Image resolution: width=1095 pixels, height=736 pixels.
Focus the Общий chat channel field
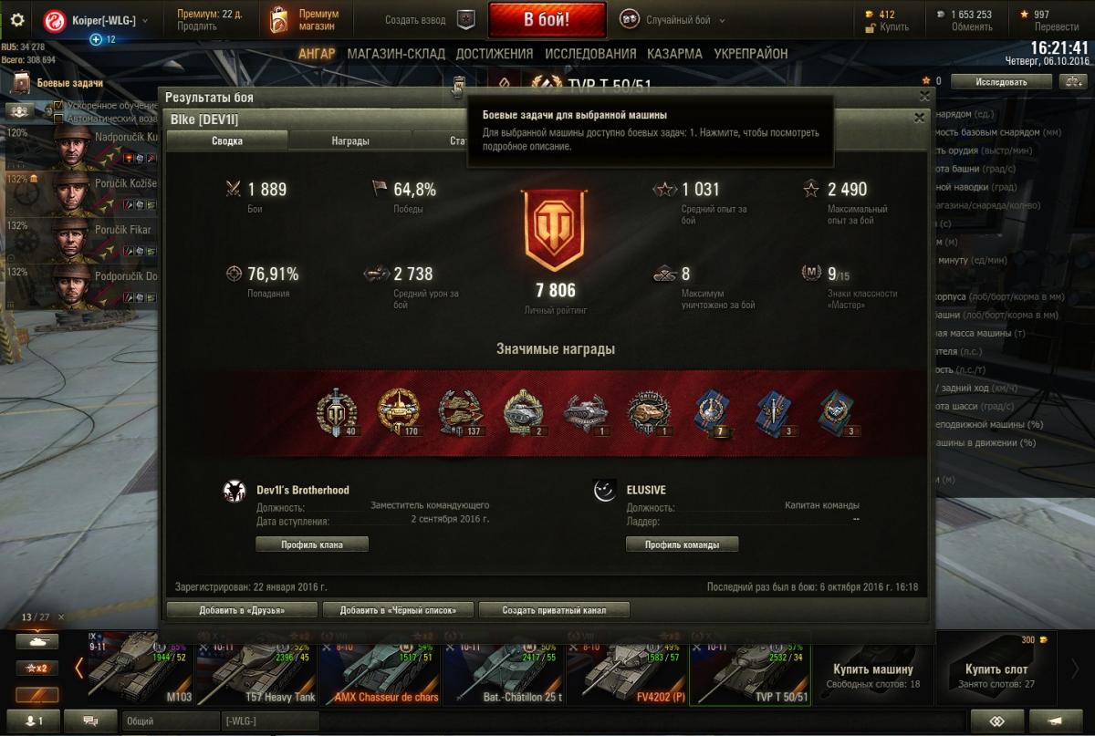pyautogui.click(x=170, y=721)
